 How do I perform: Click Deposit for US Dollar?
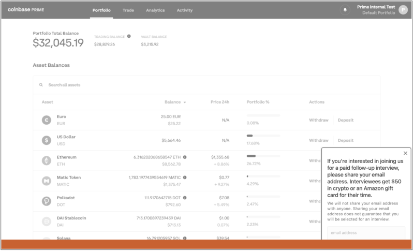pos(346,140)
